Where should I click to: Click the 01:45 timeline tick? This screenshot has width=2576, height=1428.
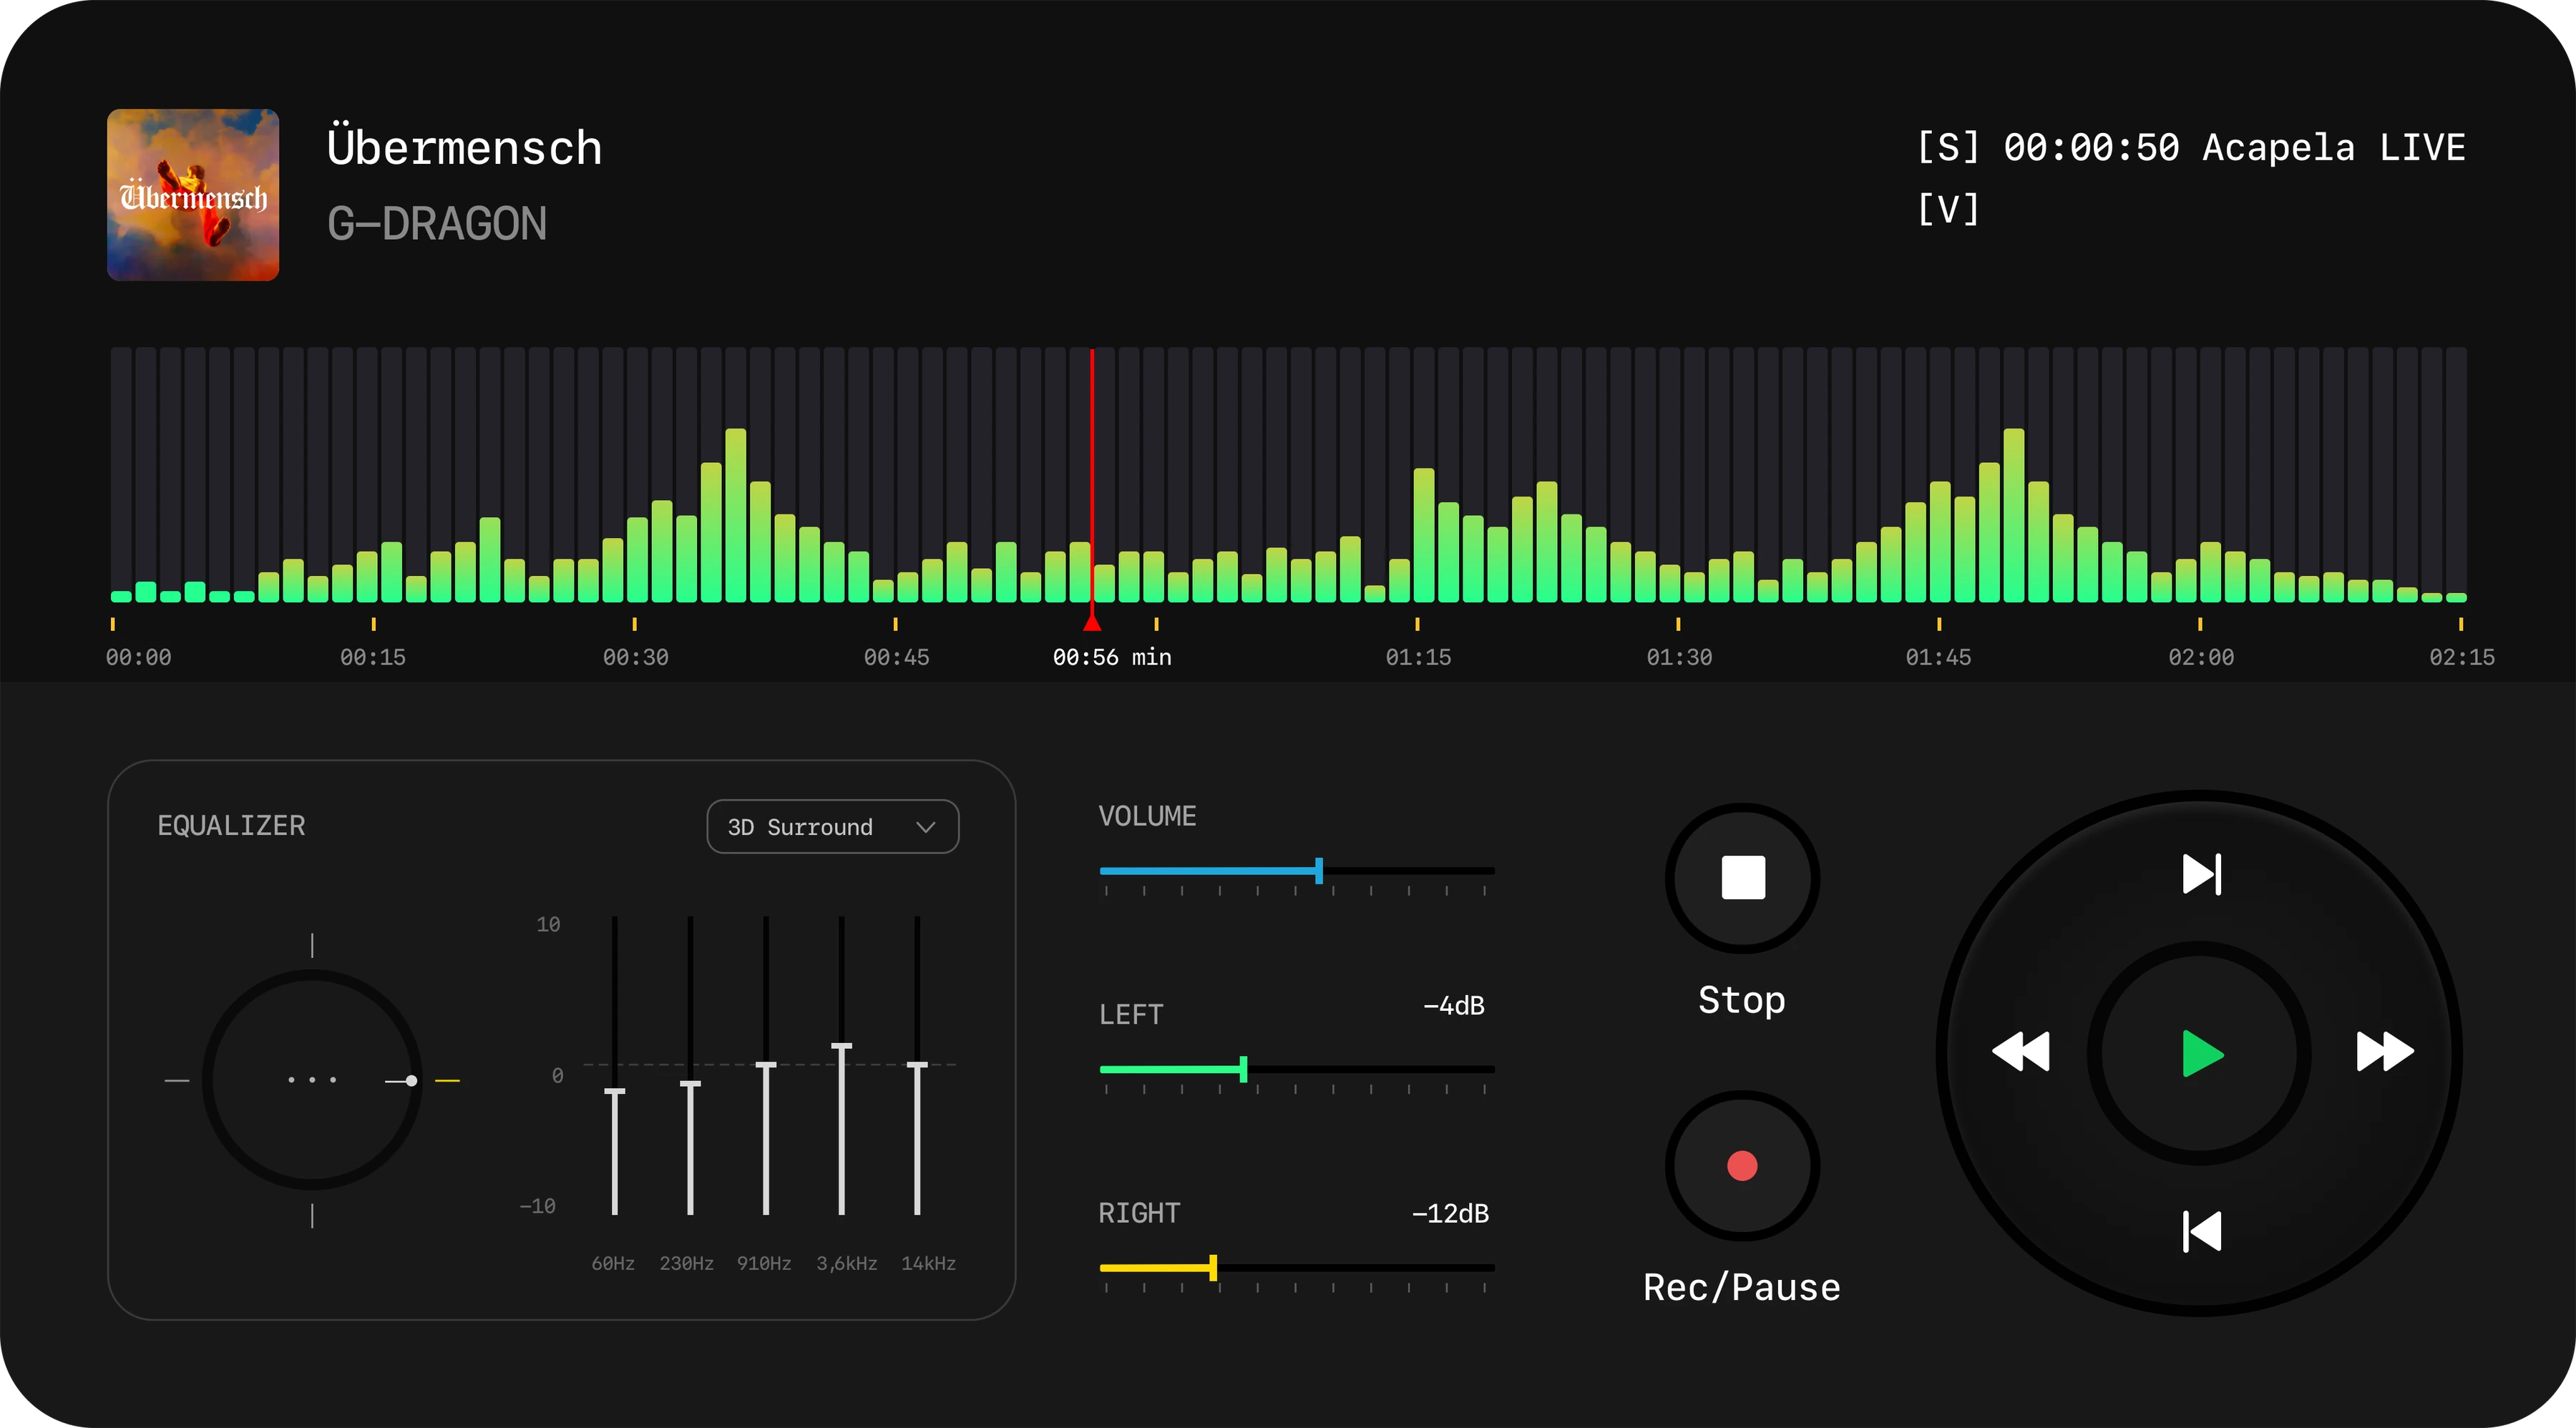1939,624
